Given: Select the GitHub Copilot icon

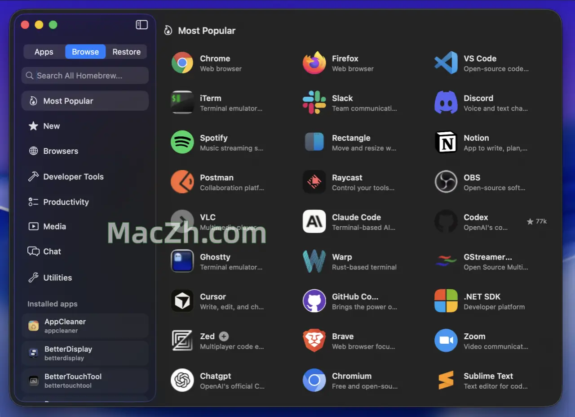Looking at the screenshot, I should coord(314,301).
